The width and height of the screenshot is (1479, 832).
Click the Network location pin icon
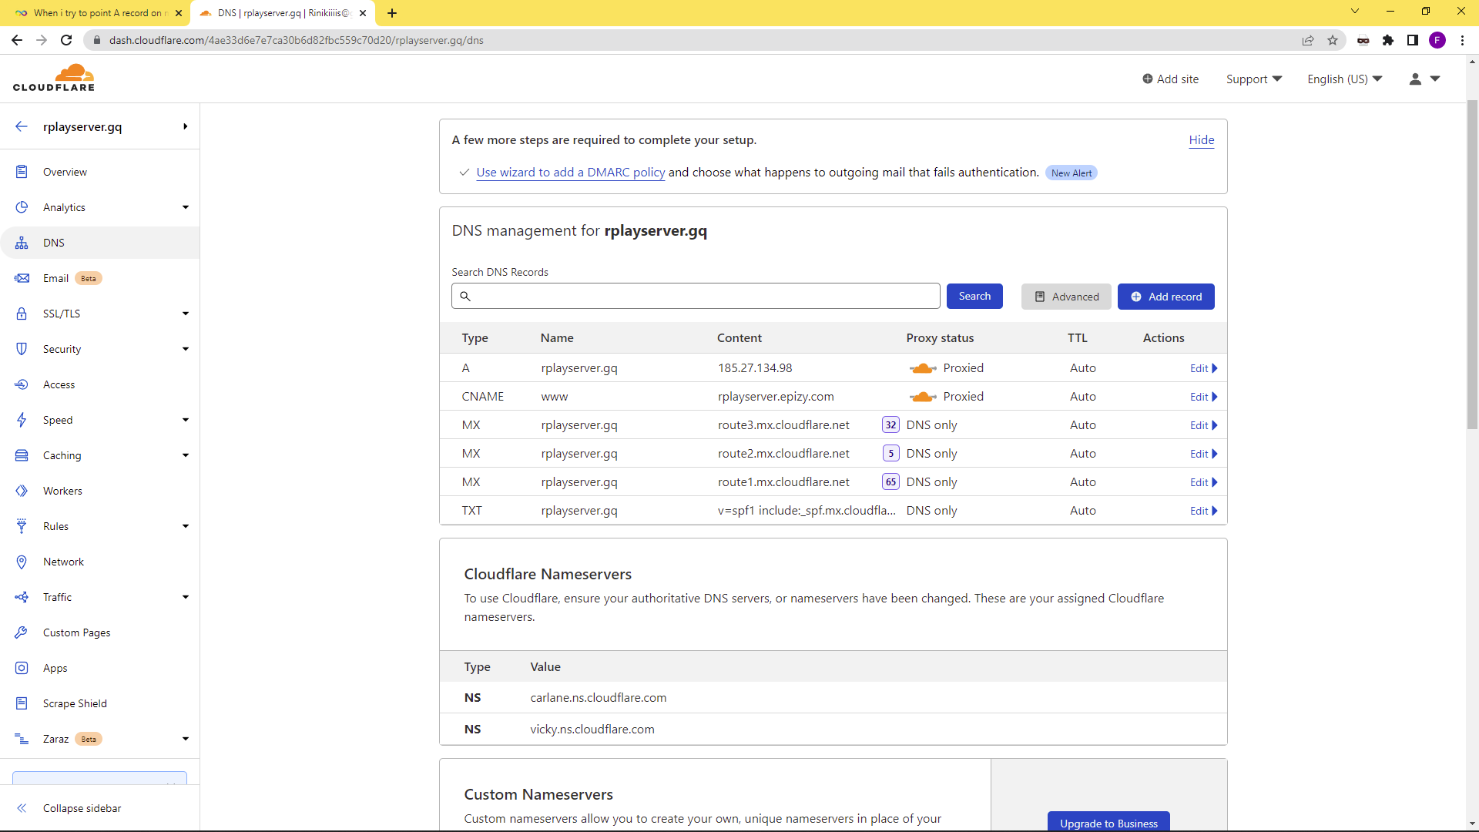coord(22,562)
